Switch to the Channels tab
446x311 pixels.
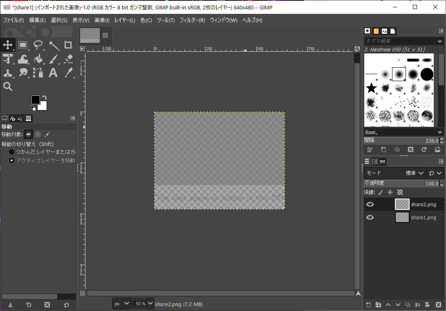pos(374,161)
